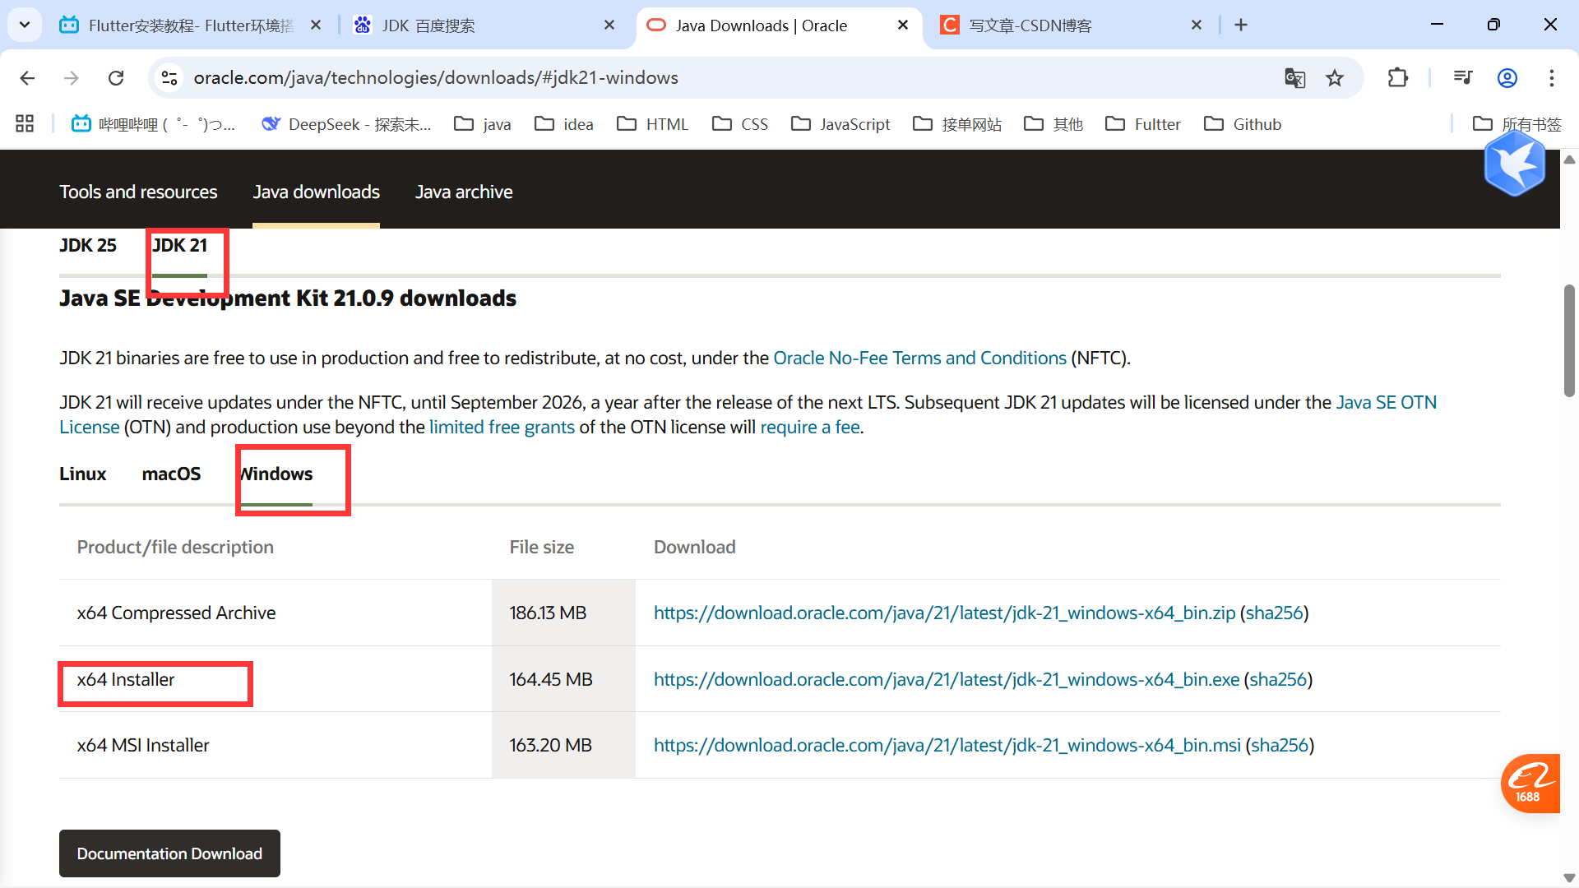Screen dimensions: 1579x888
Task: Click the blue bird floating icon
Action: (1514, 164)
